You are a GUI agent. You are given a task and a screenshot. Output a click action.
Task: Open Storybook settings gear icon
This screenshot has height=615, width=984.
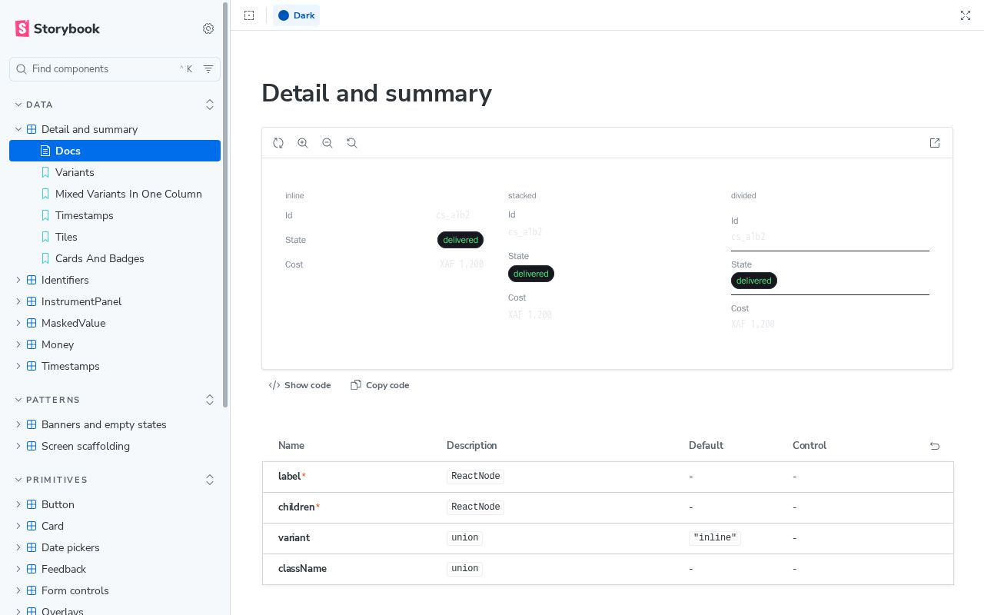[208, 28]
